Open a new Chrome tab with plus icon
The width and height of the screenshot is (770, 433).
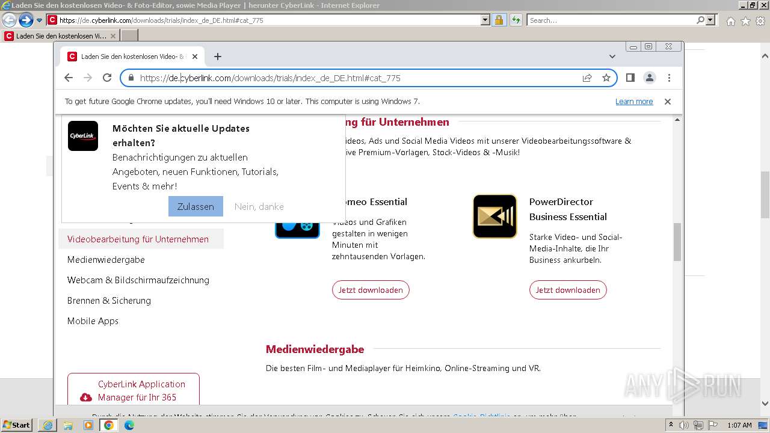(218, 57)
